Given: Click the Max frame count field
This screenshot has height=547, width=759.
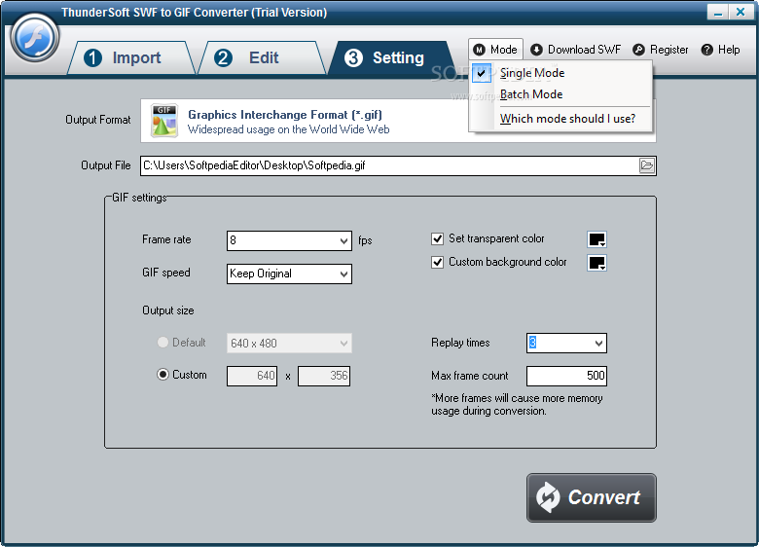Looking at the screenshot, I should point(566,376).
